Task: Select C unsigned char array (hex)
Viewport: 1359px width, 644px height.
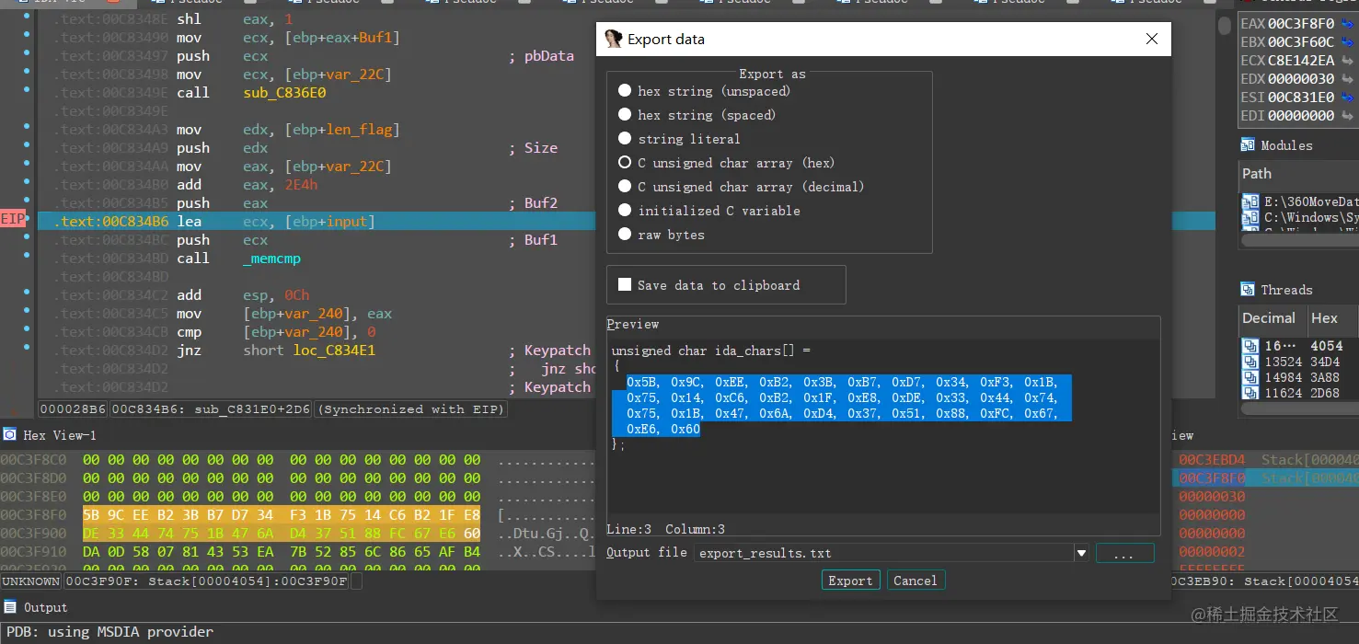Action: 625,163
